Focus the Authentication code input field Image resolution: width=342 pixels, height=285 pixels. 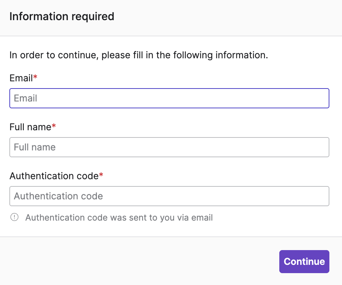pos(169,196)
